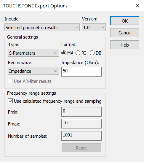Click the Frequency range settings group label
The height and width of the screenshot is (162, 144).
[31, 93]
